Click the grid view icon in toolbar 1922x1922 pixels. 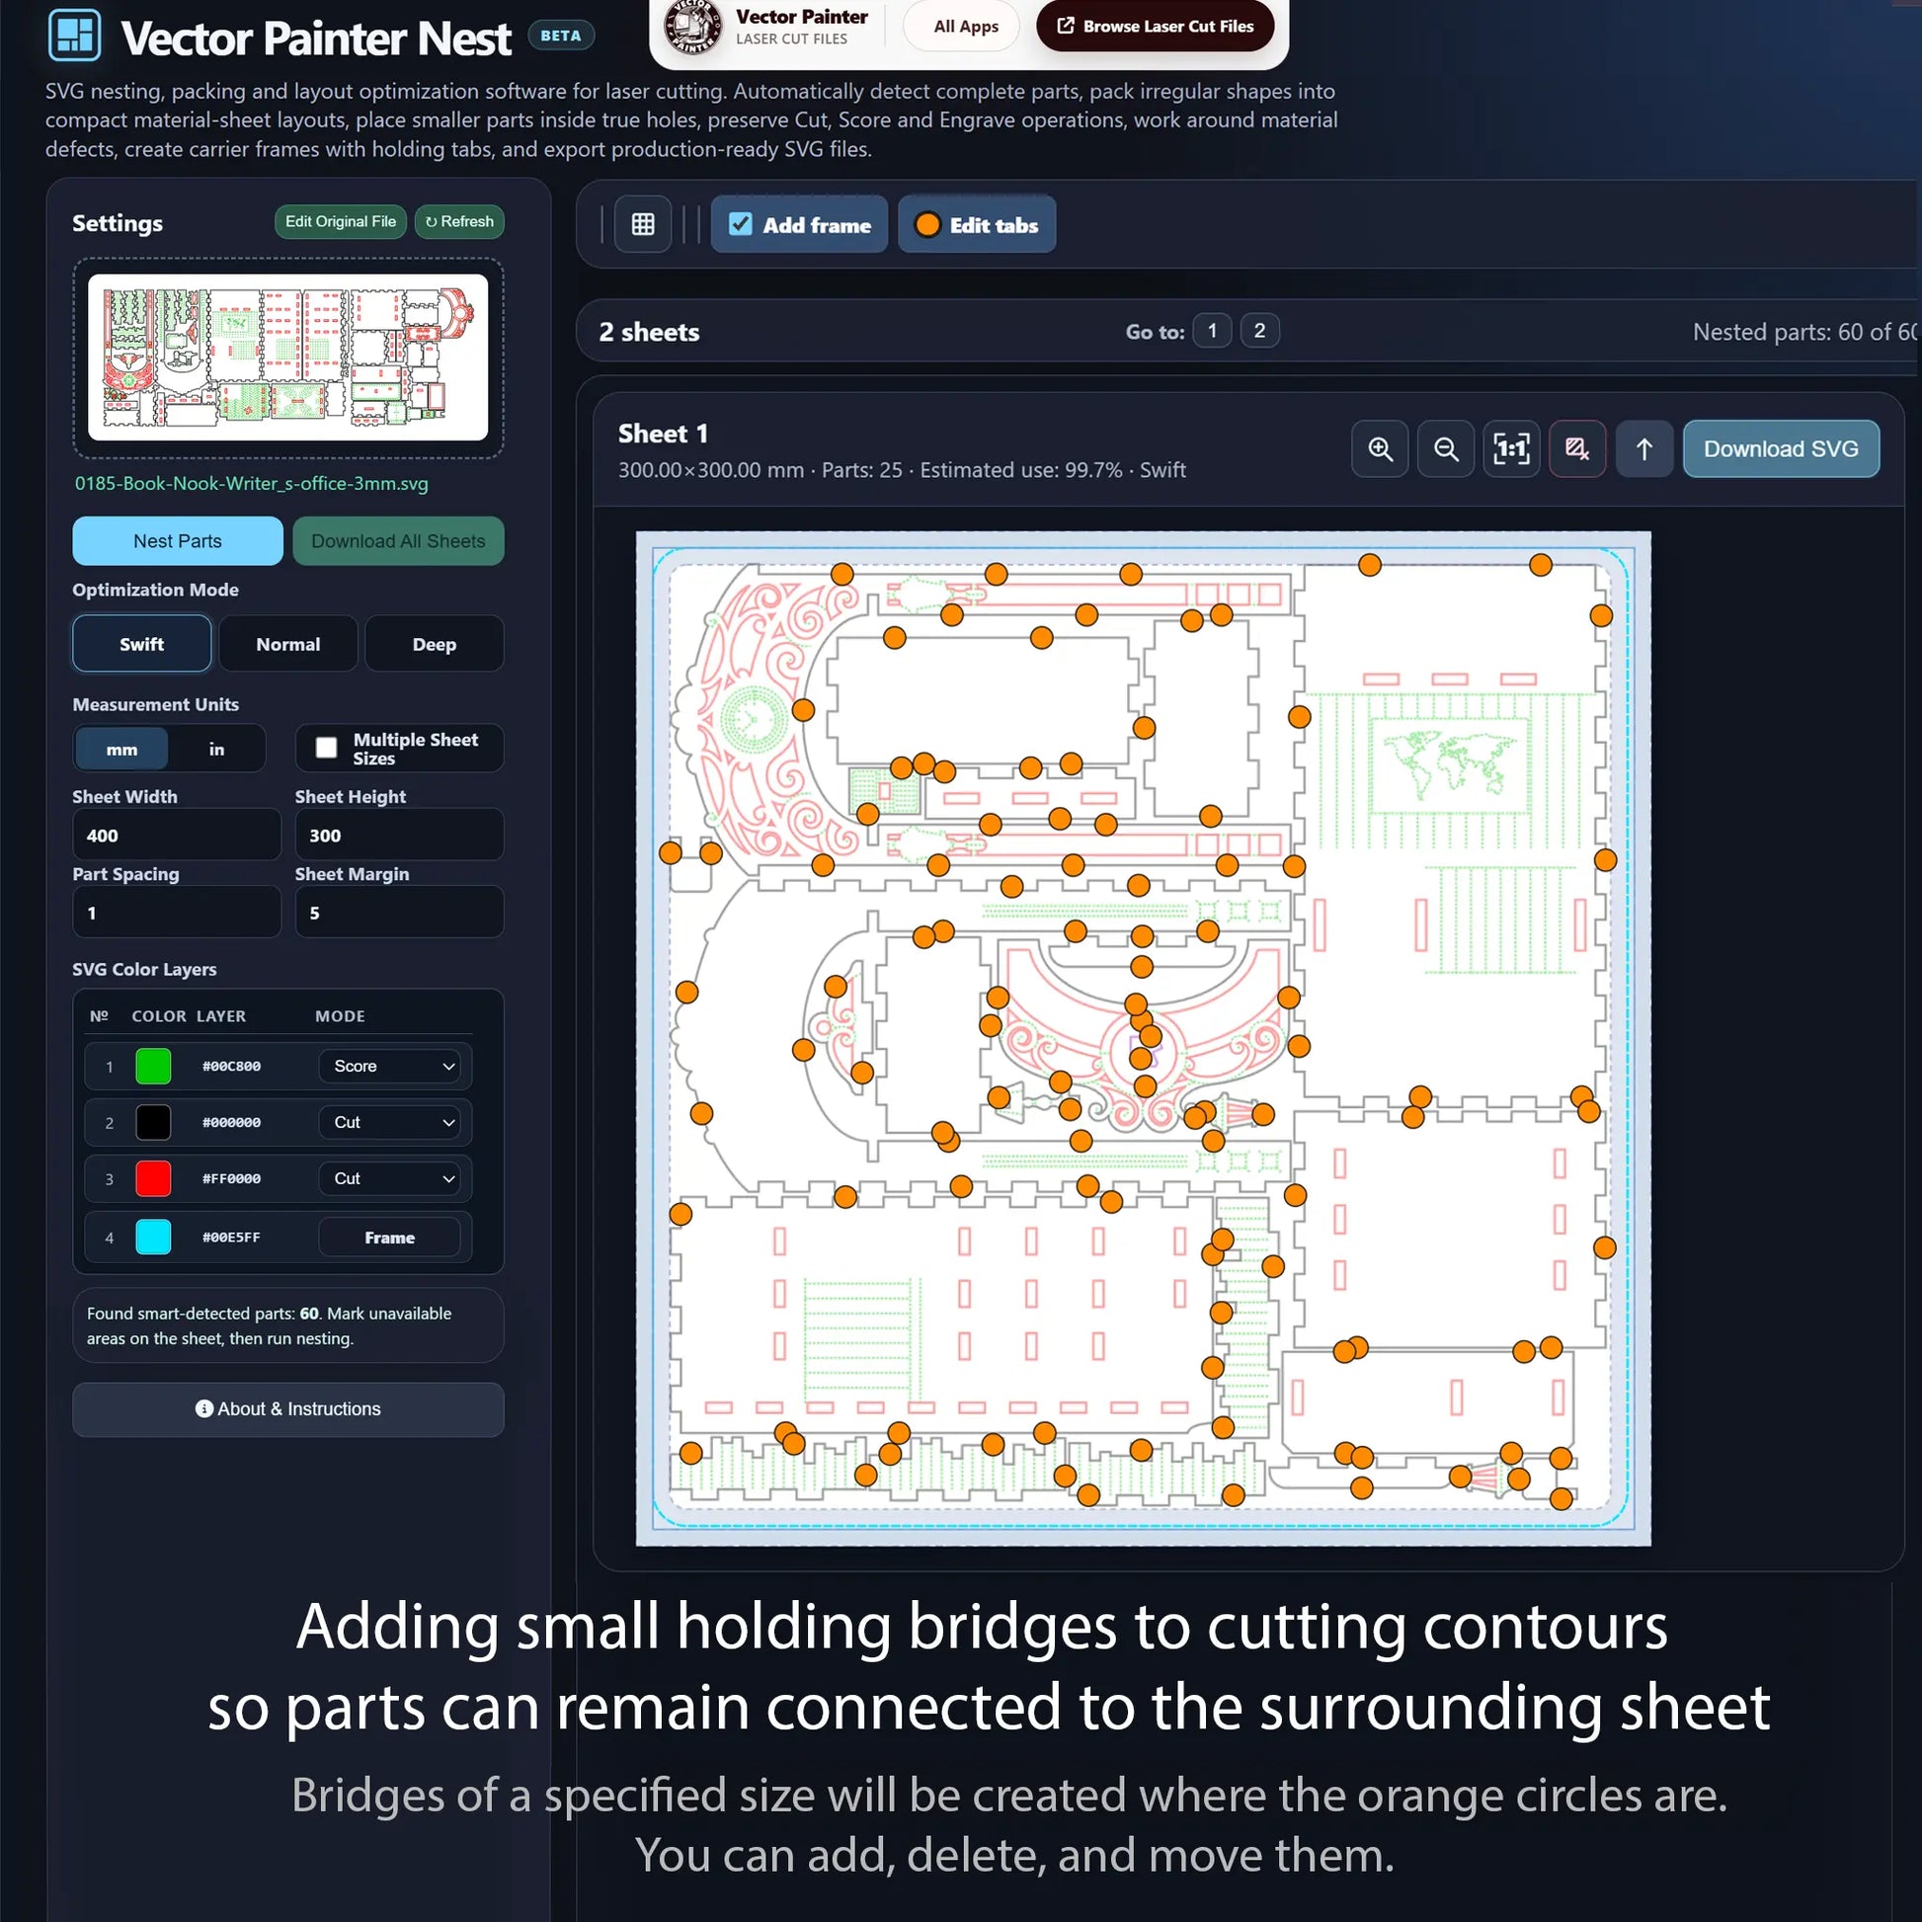click(x=643, y=225)
